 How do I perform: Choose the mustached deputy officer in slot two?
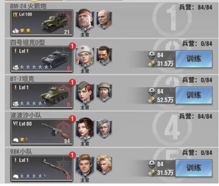(x=104, y=55)
